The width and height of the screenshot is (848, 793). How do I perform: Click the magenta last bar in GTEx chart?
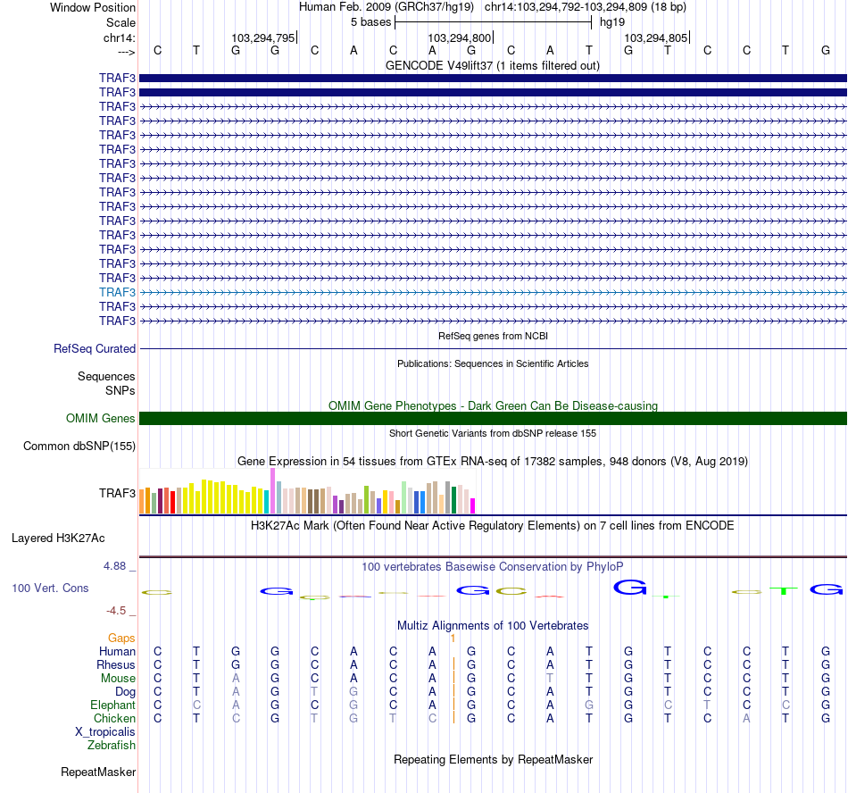pyautogui.click(x=472, y=505)
